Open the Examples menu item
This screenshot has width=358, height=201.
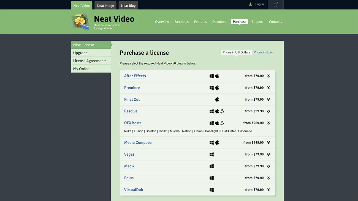(x=181, y=22)
